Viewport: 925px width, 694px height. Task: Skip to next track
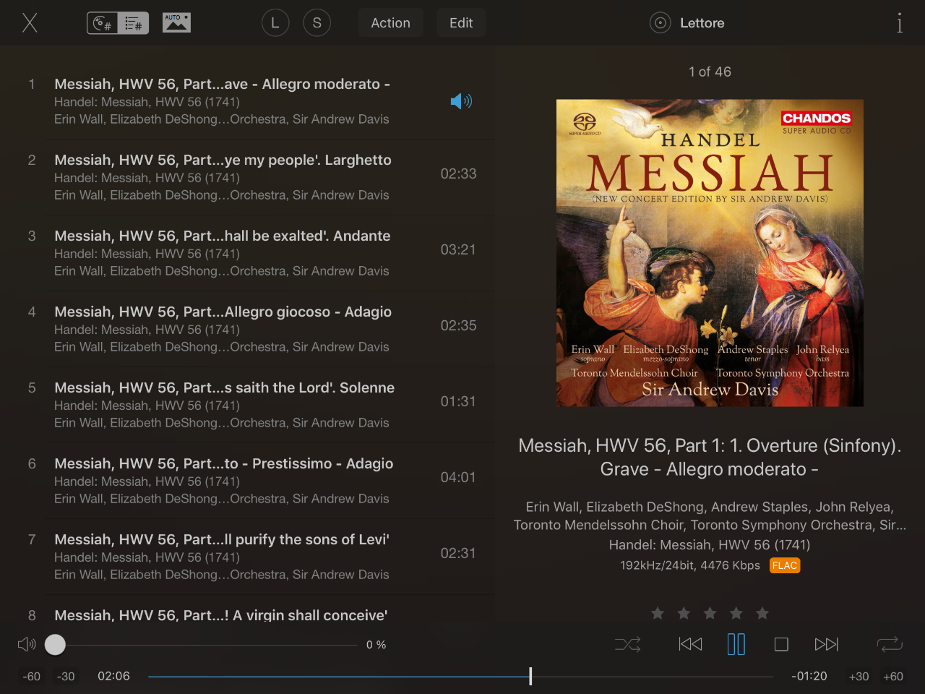[x=826, y=644]
